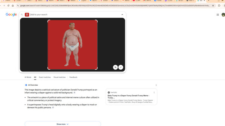Switch to the AI Mode tab

28,77
